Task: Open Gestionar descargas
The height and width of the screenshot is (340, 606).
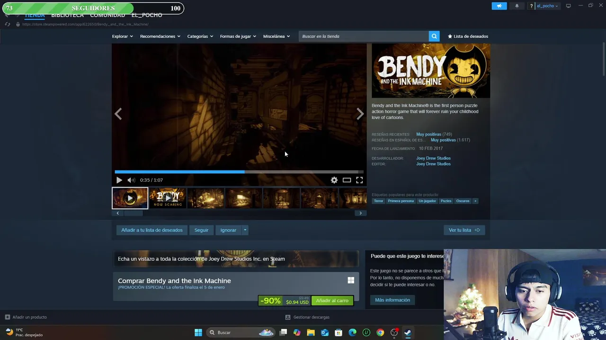Action: tap(307, 317)
